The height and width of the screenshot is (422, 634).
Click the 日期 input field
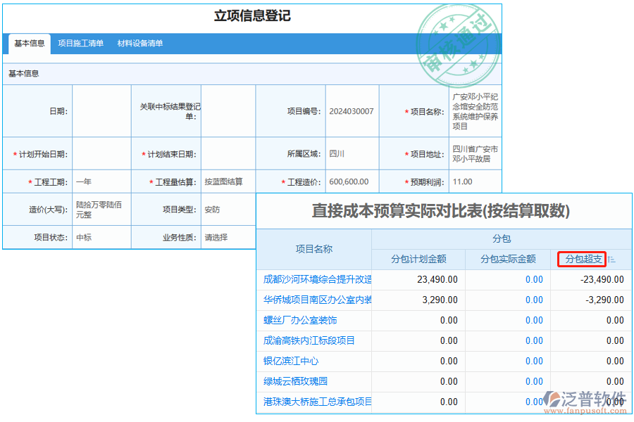(x=101, y=110)
